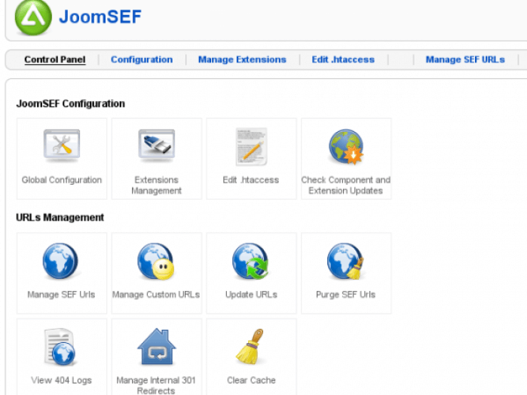Click the Manage SEF Urls label

point(61,295)
